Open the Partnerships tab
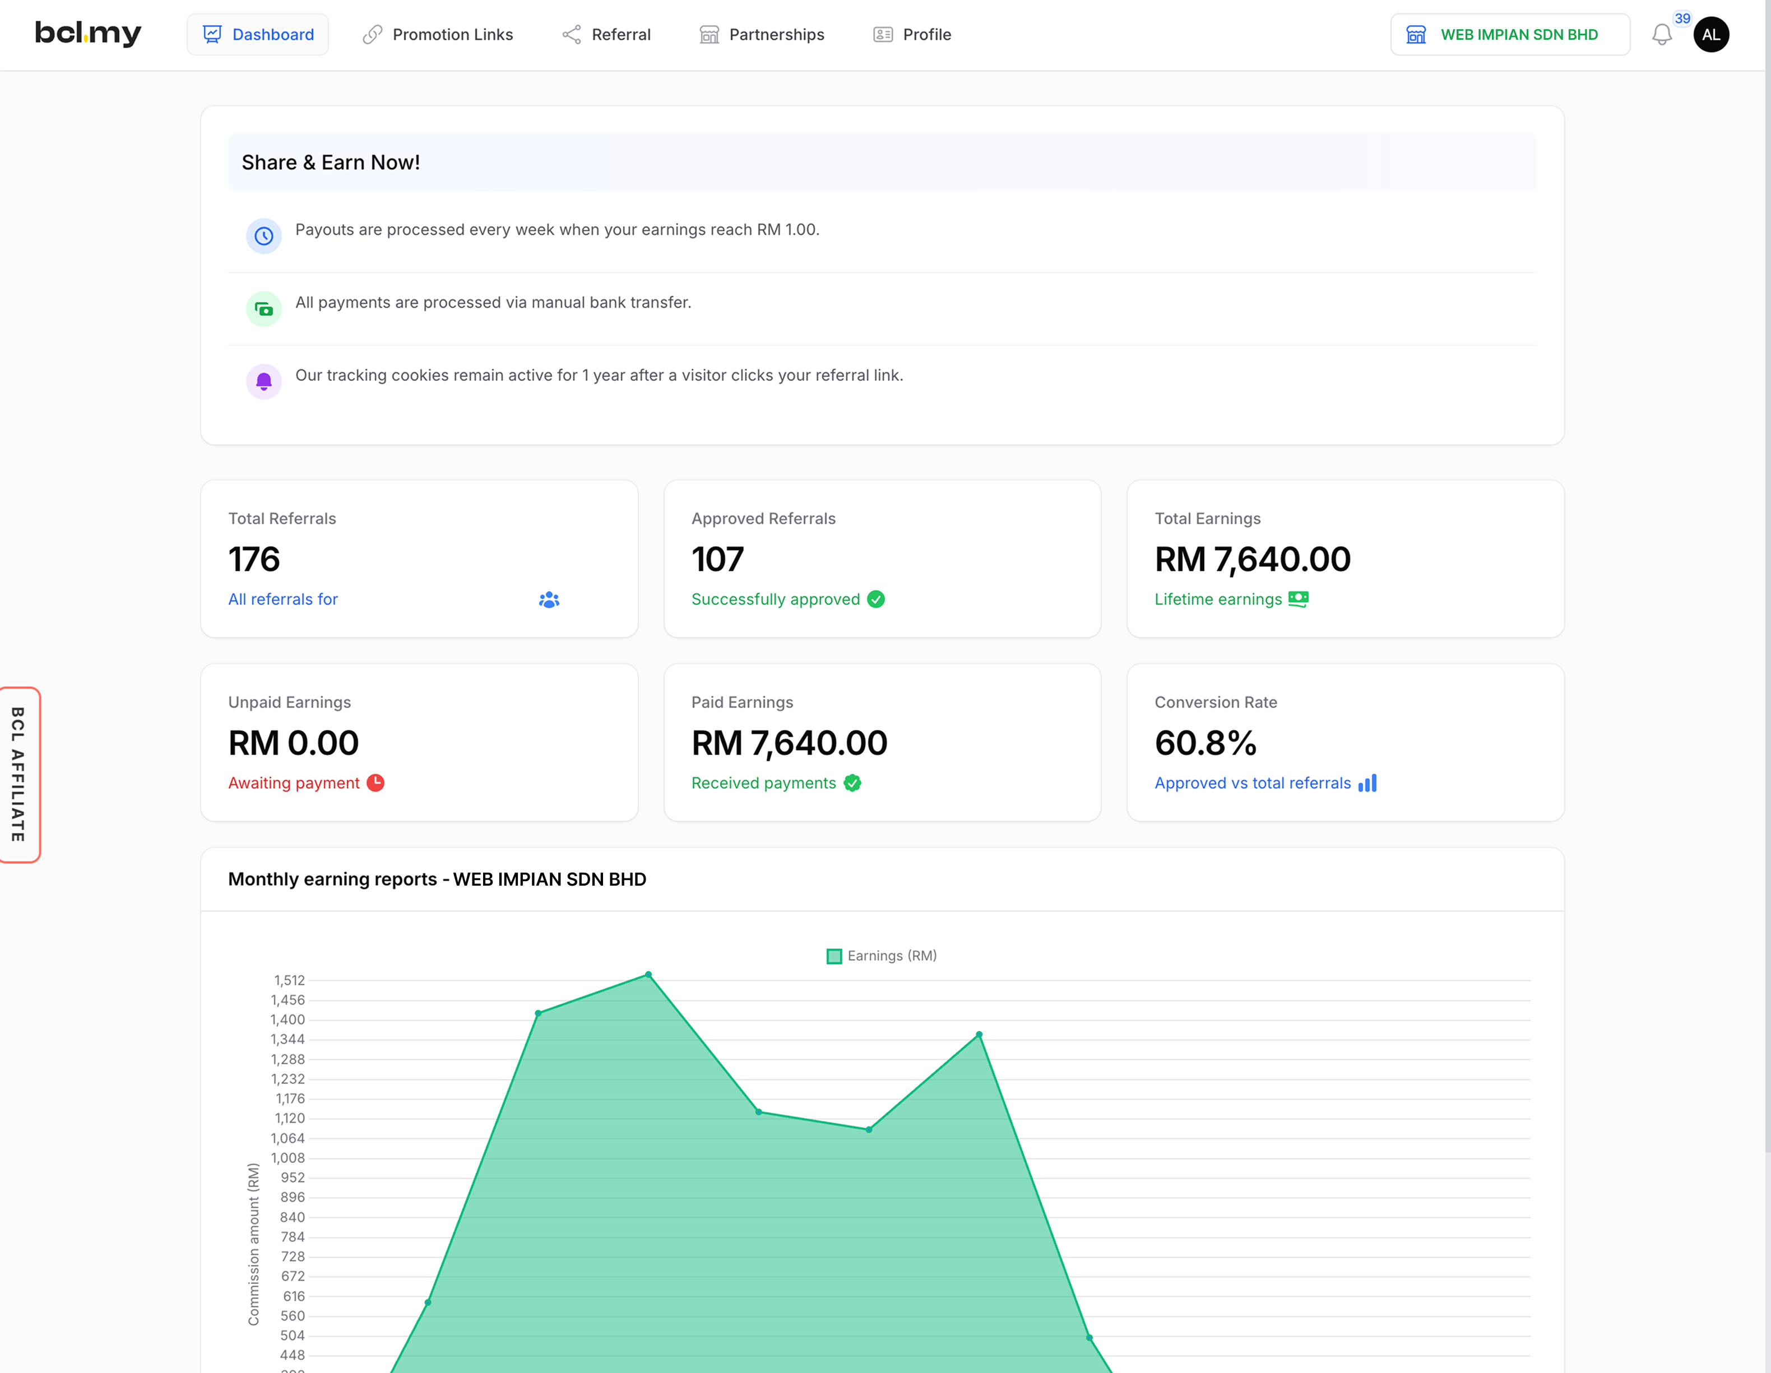The width and height of the screenshot is (1771, 1373). (762, 34)
